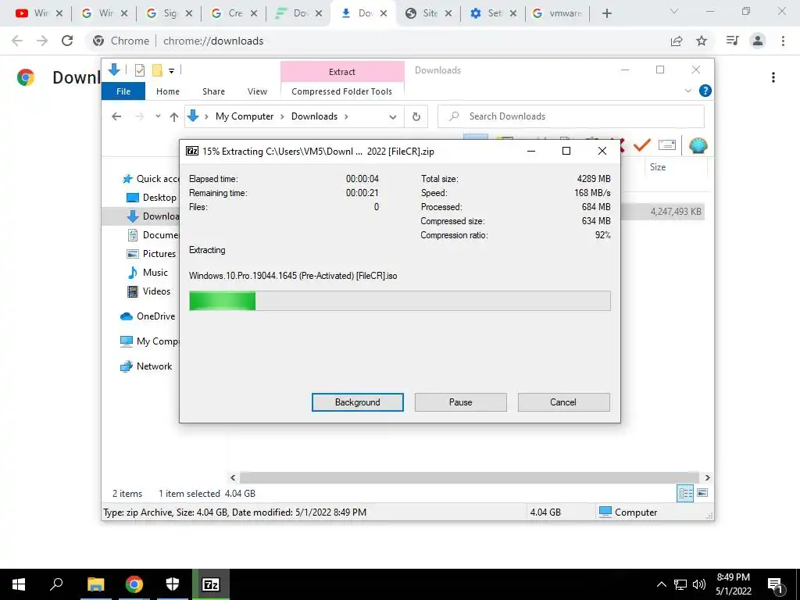This screenshot has width=800, height=600.
Task: Open Chrome profile avatar
Action: click(758, 41)
